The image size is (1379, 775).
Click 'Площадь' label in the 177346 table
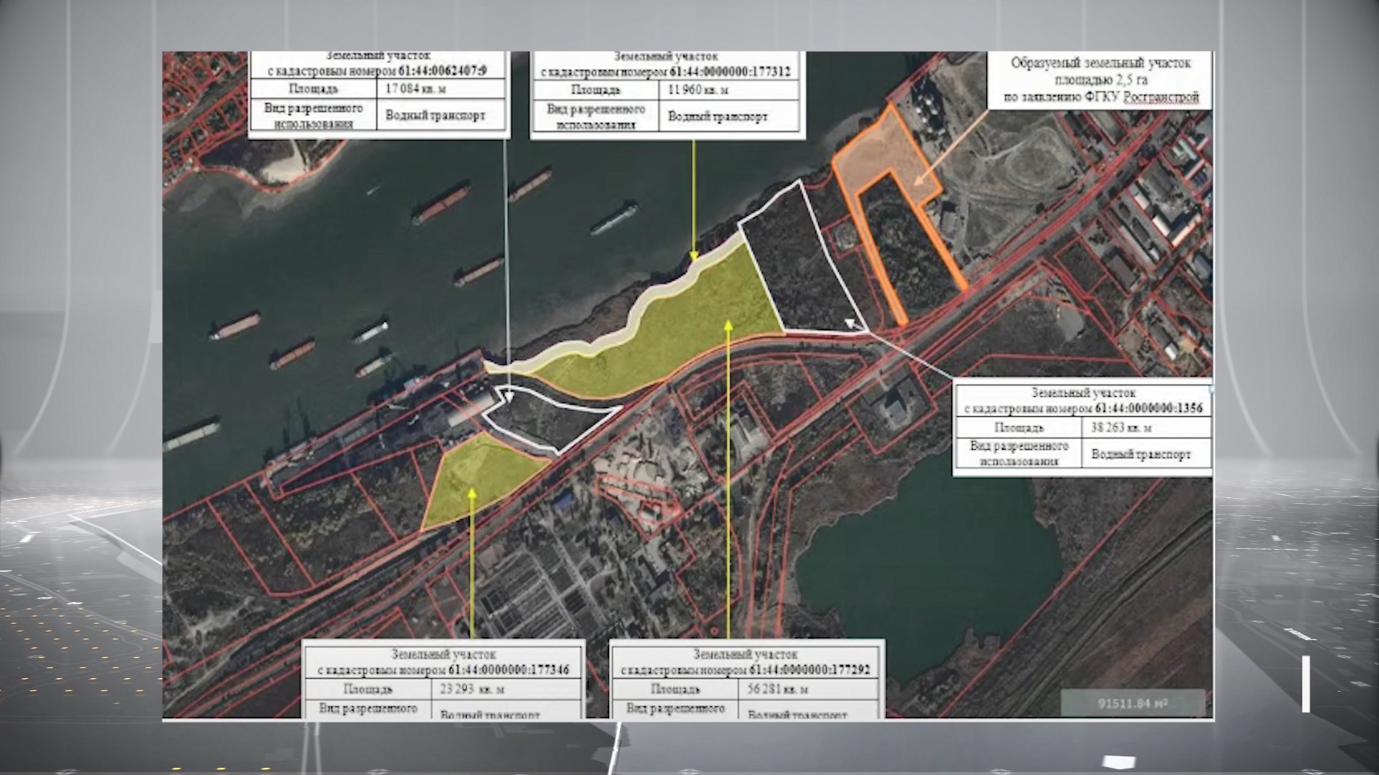368,690
